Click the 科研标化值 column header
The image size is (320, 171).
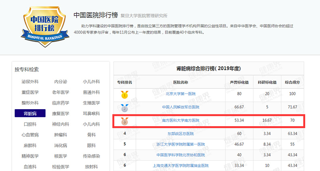[x=267, y=82]
